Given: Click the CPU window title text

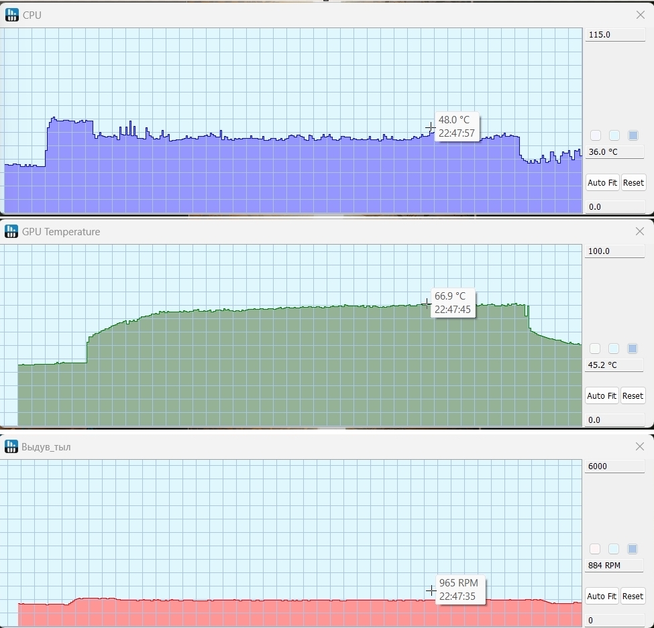Looking at the screenshot, I should pyautogui.click(x=32, y=15).
